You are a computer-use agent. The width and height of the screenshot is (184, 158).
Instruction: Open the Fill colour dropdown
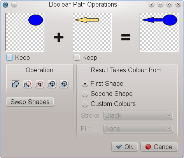coord(138,128)
